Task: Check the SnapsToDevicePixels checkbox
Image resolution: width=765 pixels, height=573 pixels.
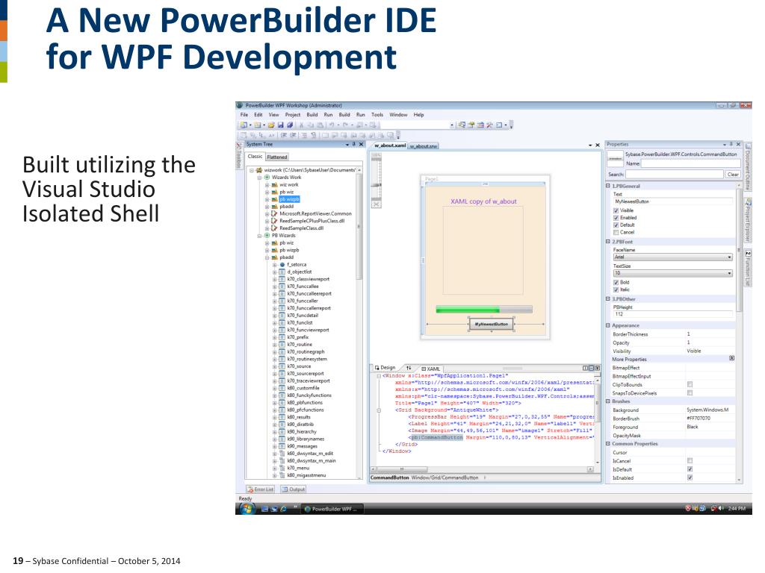Action: 690,392
